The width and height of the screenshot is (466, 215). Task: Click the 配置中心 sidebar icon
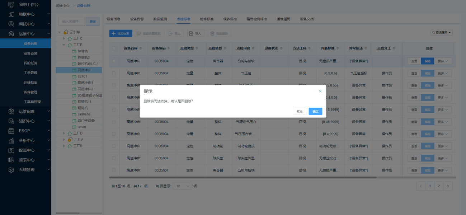click(11, 150)
